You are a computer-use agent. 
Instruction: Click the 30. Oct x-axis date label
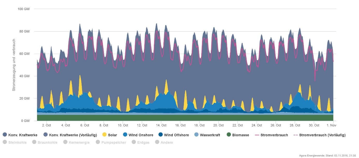[314, 125]
